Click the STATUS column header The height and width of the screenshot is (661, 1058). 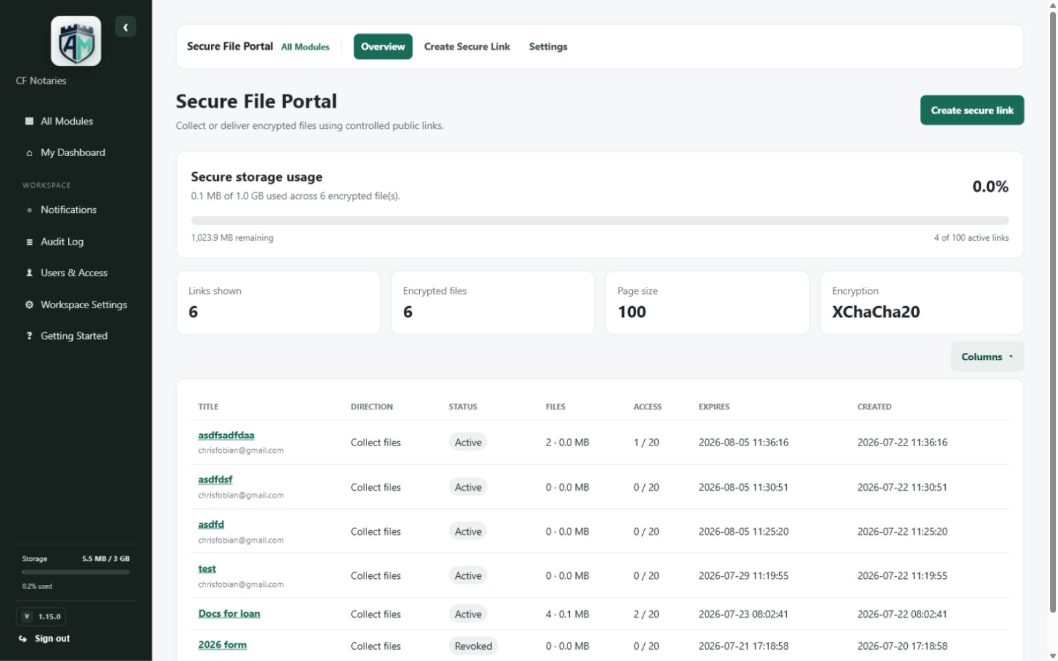tap(463, 407)
